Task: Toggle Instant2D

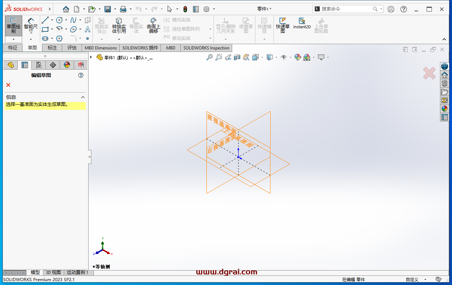Action: click(302, 23)
